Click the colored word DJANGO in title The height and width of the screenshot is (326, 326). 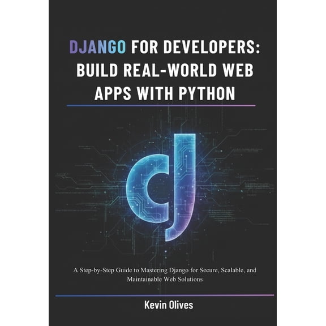(x=97, y=47)
